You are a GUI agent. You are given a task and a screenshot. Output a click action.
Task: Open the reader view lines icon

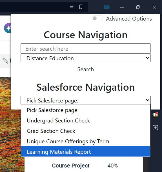click(72, 7)
